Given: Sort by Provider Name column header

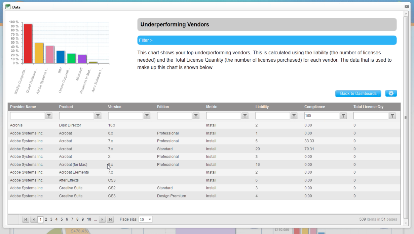Looking at the screenshot, I should click(x=23, y=107).
